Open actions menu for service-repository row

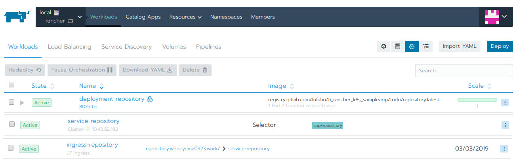click(505, 125)
